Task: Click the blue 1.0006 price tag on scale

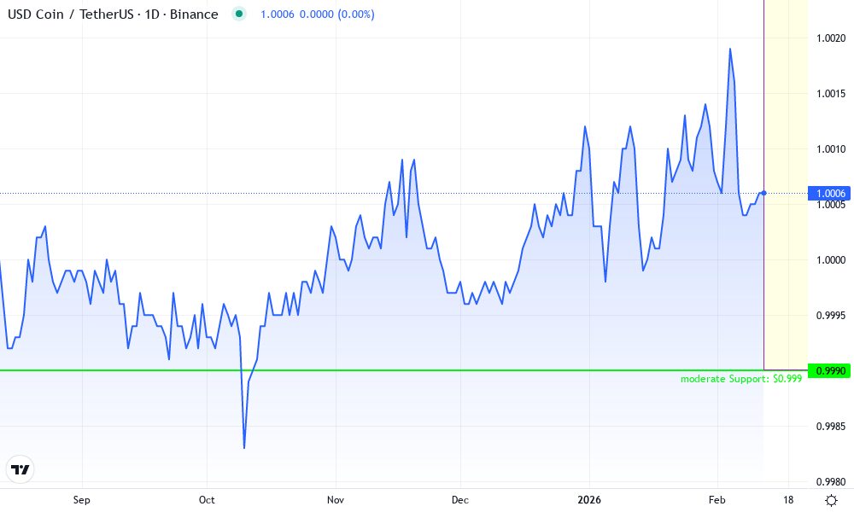Action: click(x=829, y=194)
